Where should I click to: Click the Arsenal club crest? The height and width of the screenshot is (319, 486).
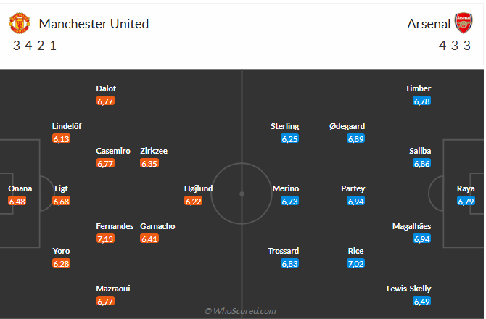pos(464,23)
